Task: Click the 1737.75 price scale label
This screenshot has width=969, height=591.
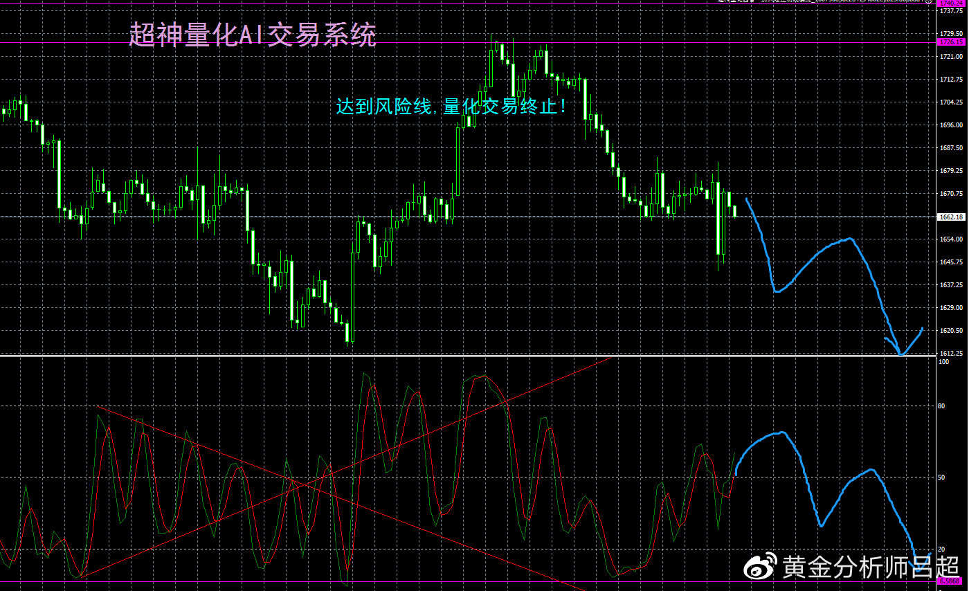Action: click(950, 10)
